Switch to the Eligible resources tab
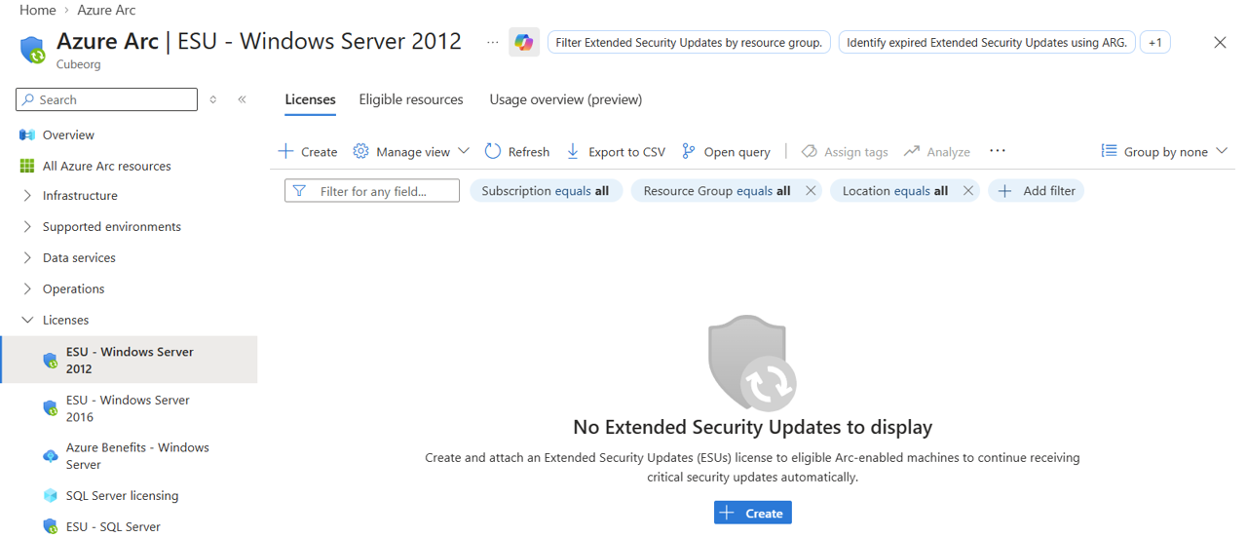 tap(411, 99)
